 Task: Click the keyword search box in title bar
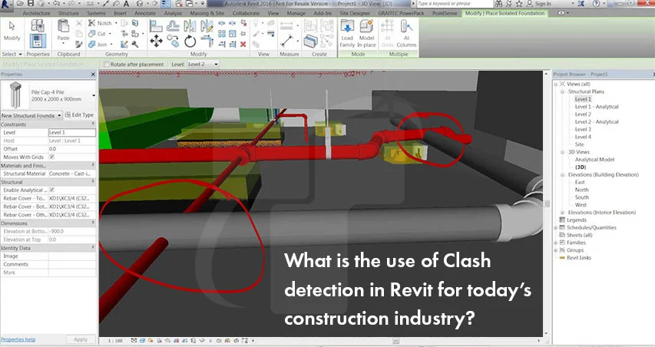tap(455, 4)
